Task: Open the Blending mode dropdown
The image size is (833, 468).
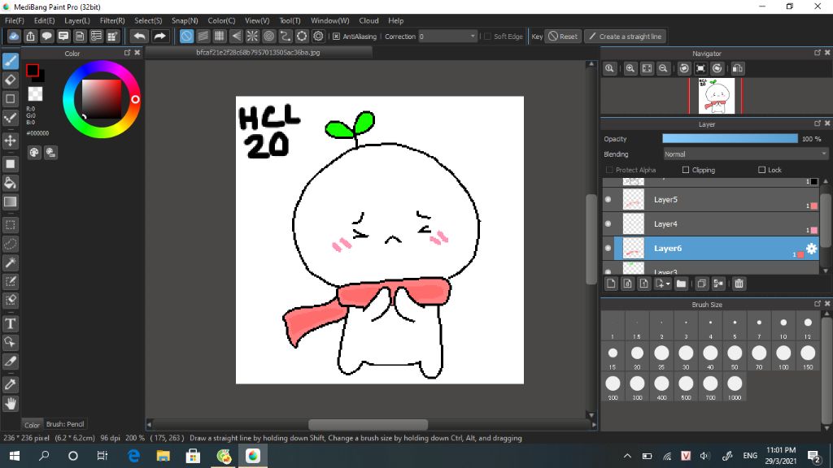Action: coord(745,154)
